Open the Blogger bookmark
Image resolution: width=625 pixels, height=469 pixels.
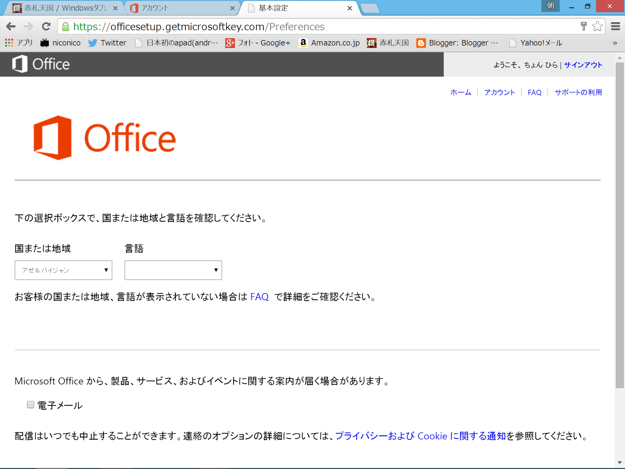[457, 43]
